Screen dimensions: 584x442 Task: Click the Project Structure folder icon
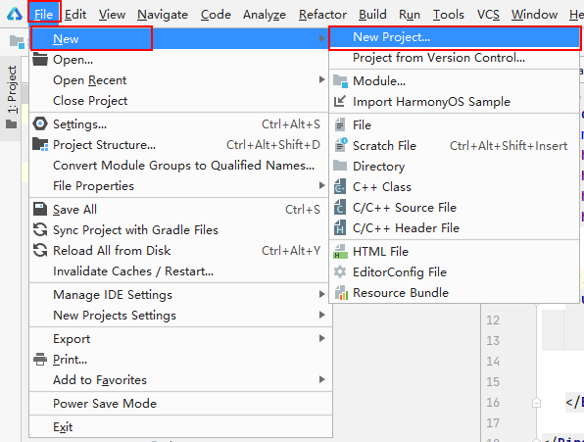40,144
